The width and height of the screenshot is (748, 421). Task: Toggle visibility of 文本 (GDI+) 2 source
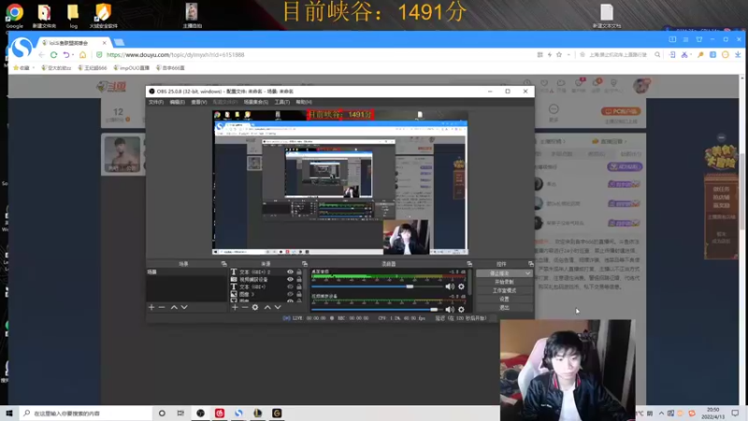pyautogui.click(x=290, y=272)
